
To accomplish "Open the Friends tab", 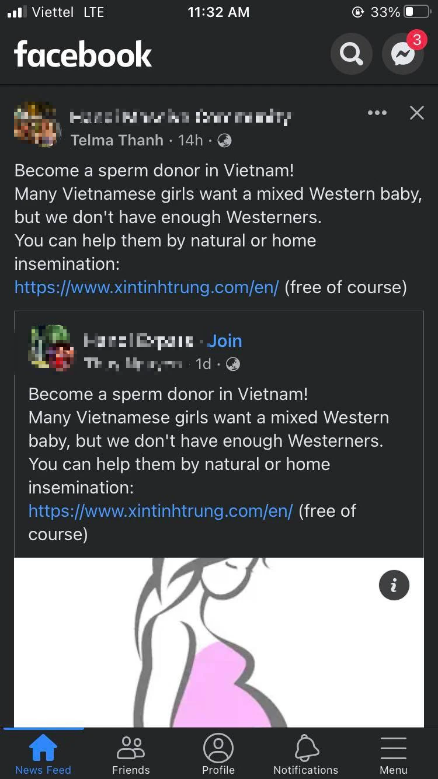I will [131, 754].
